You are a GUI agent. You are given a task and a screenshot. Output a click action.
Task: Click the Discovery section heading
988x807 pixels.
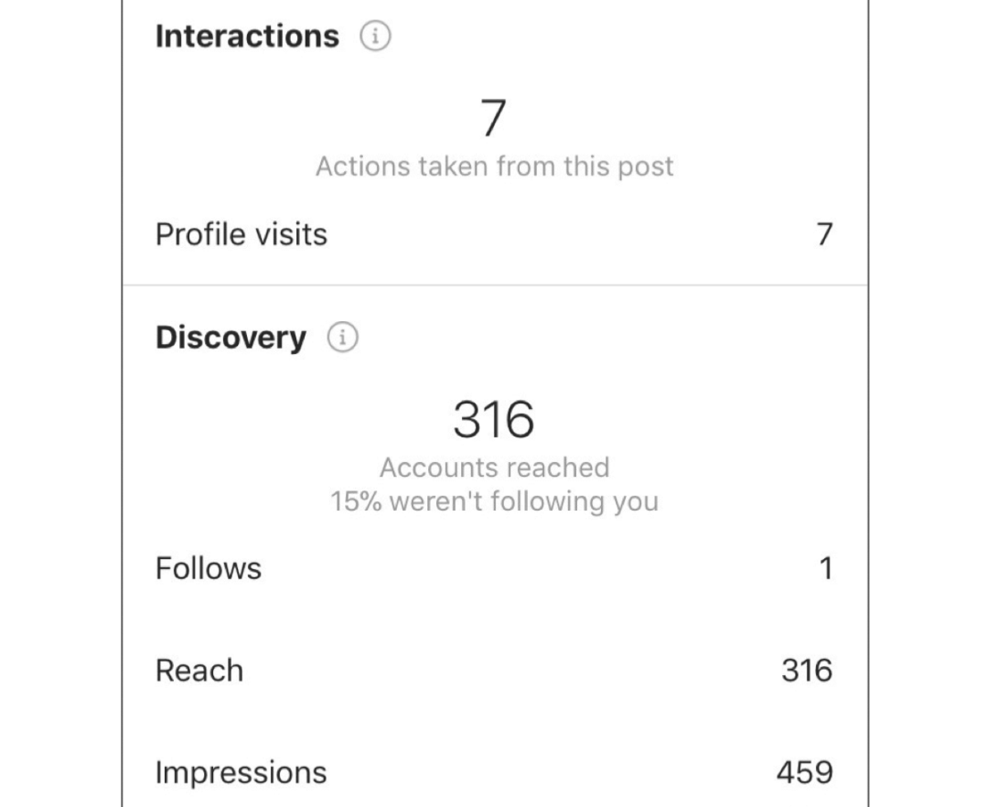pyautogui.click(x=231, y=337)
